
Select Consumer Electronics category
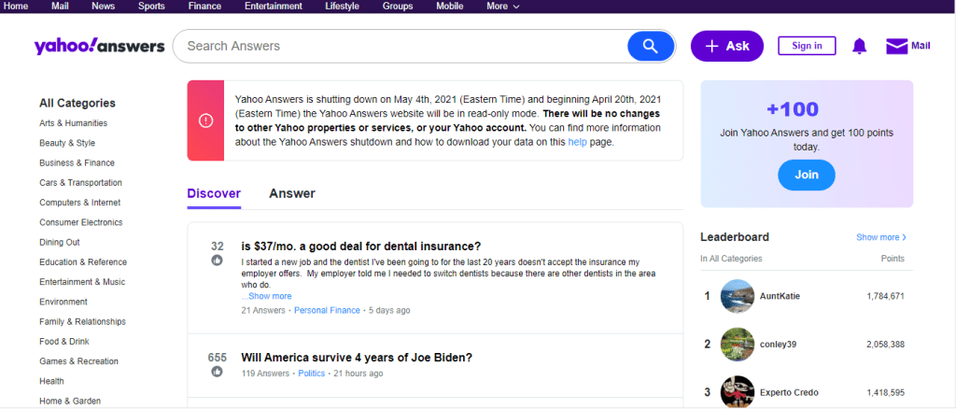pyautogui.click(x=81, y=222)
